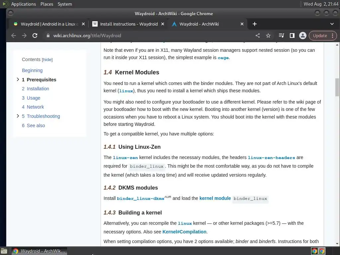Click the 1.4 Kernel Modules heading

(x=131, y=72)
